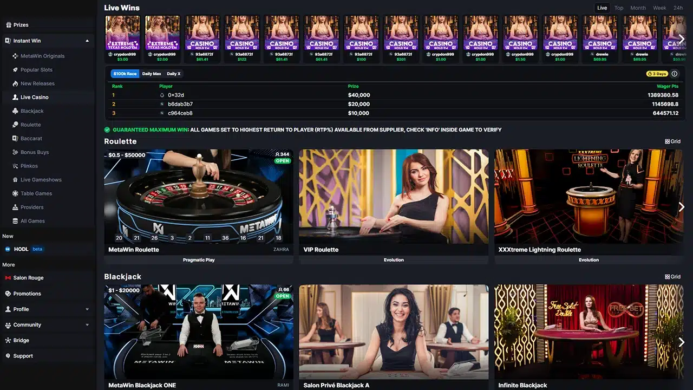Open Infinite Blackjack game thumbnail

coord(589,332)
